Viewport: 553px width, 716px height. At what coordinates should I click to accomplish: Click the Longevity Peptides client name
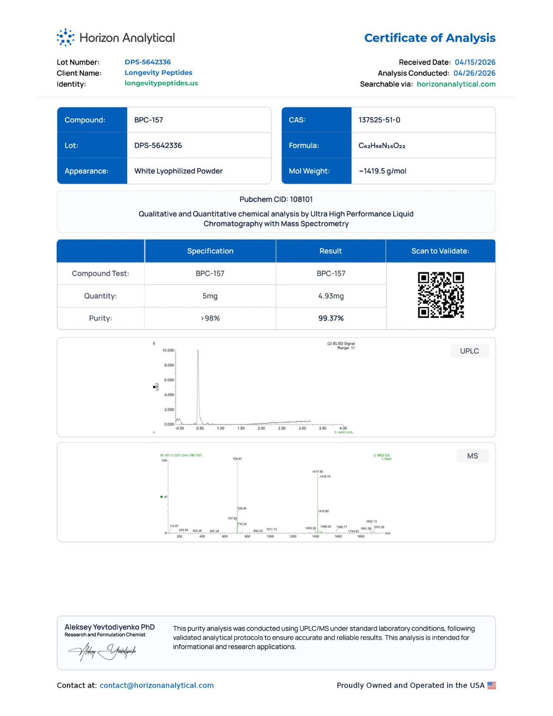[158, 72]
